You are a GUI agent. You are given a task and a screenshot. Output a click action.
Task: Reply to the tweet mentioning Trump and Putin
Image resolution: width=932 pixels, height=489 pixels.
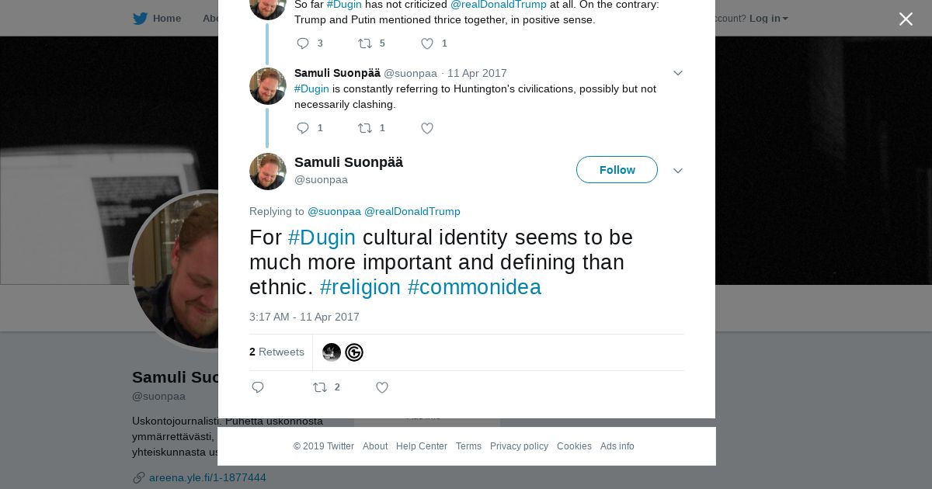coord(309,43)
